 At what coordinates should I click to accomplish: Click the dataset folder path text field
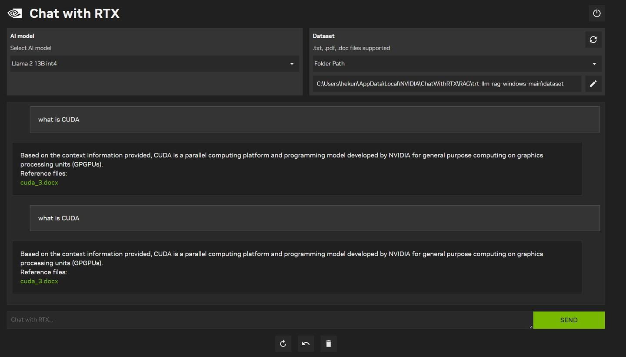[x=447, y=84]
